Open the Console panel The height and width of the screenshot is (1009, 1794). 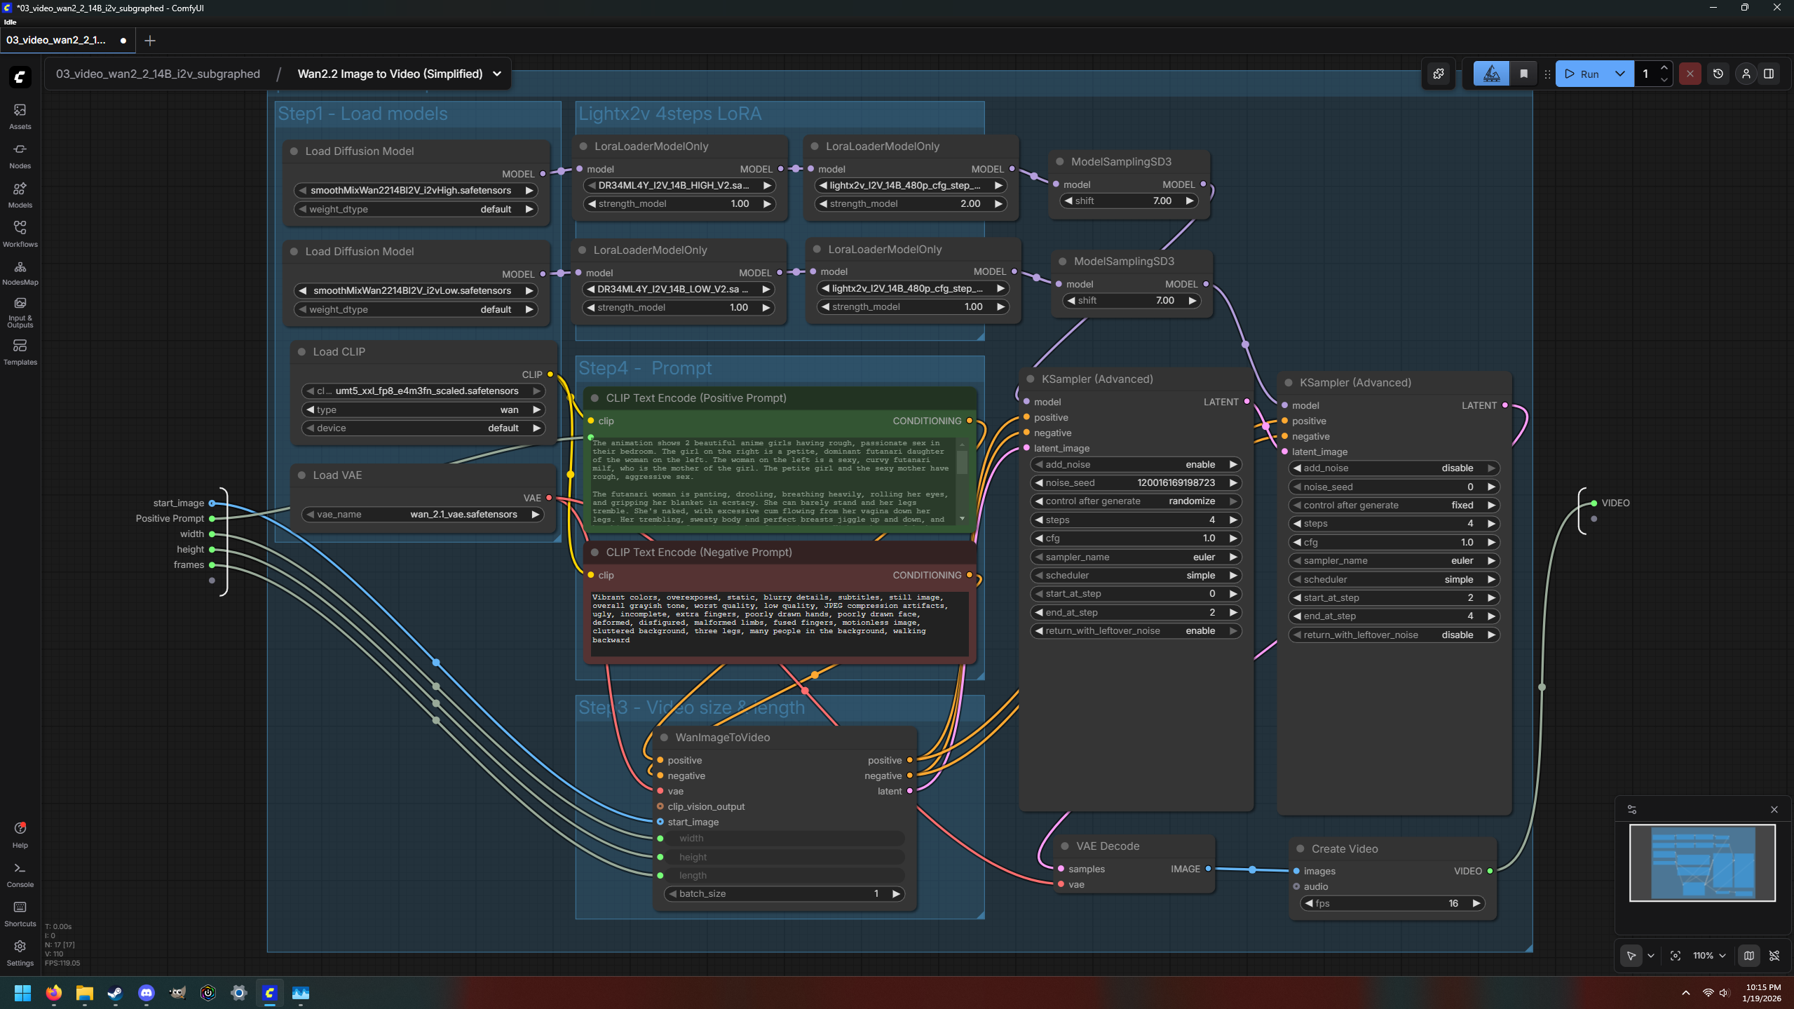[x=20, y=874]
